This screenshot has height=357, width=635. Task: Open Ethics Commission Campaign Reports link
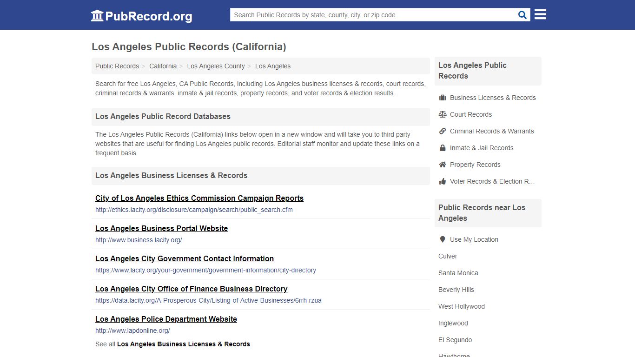tap(199, 198)
